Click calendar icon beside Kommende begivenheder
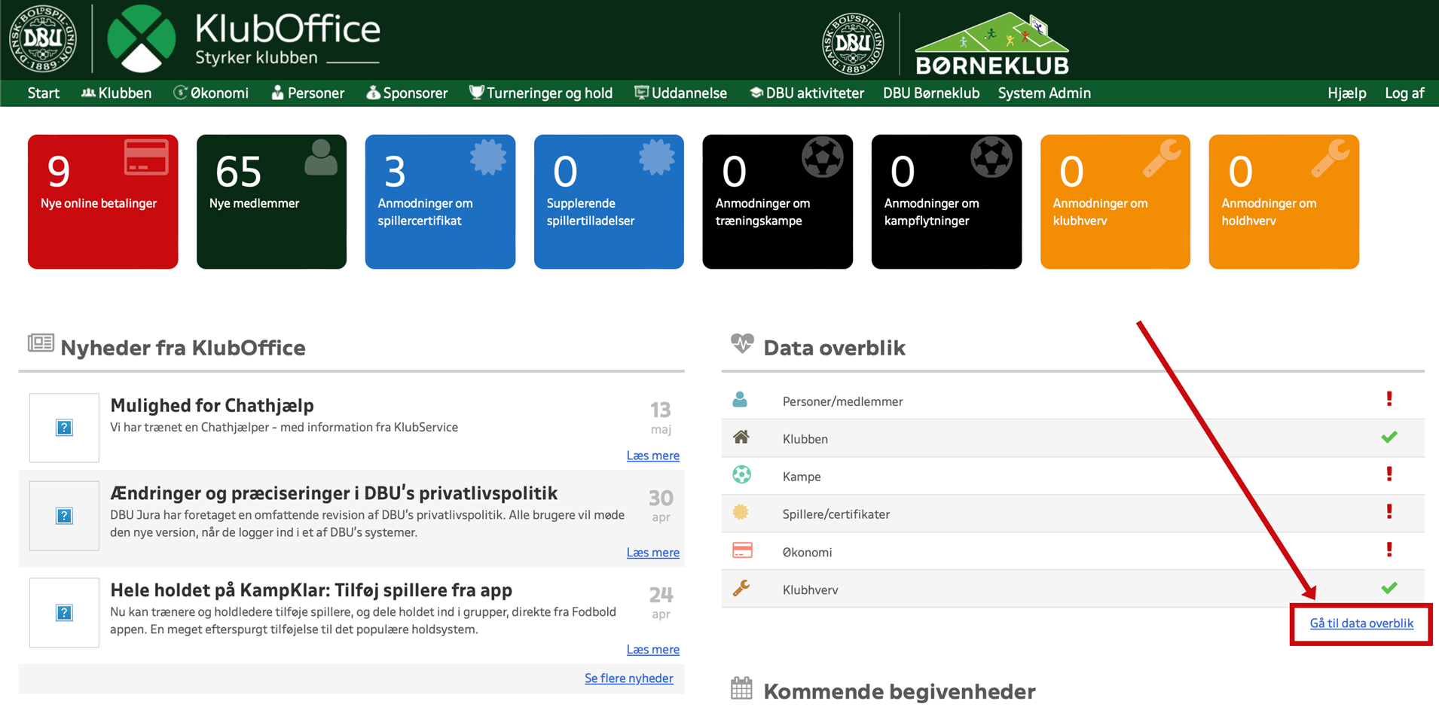 pyautogui.click(x=741, y=687)
